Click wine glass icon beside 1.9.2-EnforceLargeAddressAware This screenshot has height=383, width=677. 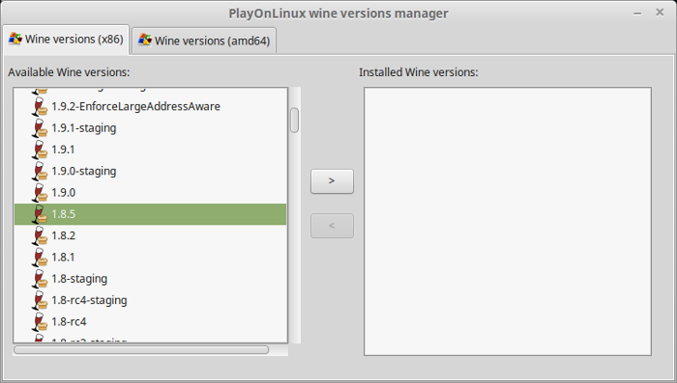[x=40, y=106]
